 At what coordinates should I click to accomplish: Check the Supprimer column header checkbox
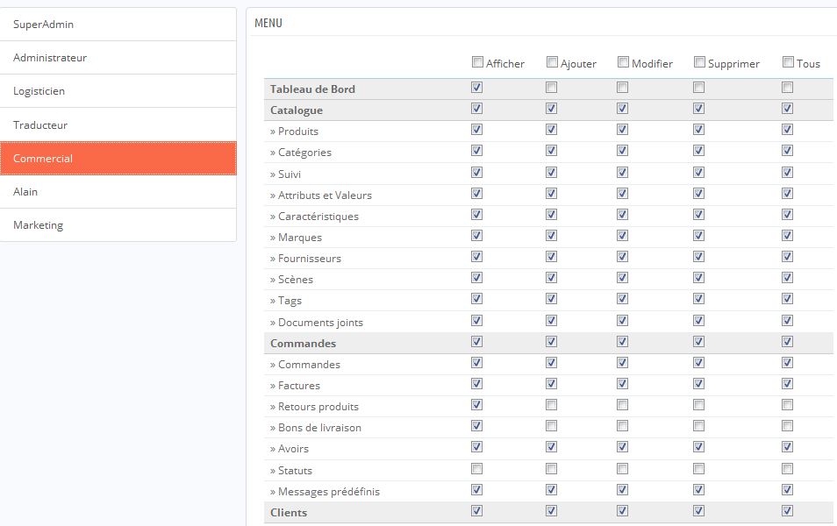[699, 62]
